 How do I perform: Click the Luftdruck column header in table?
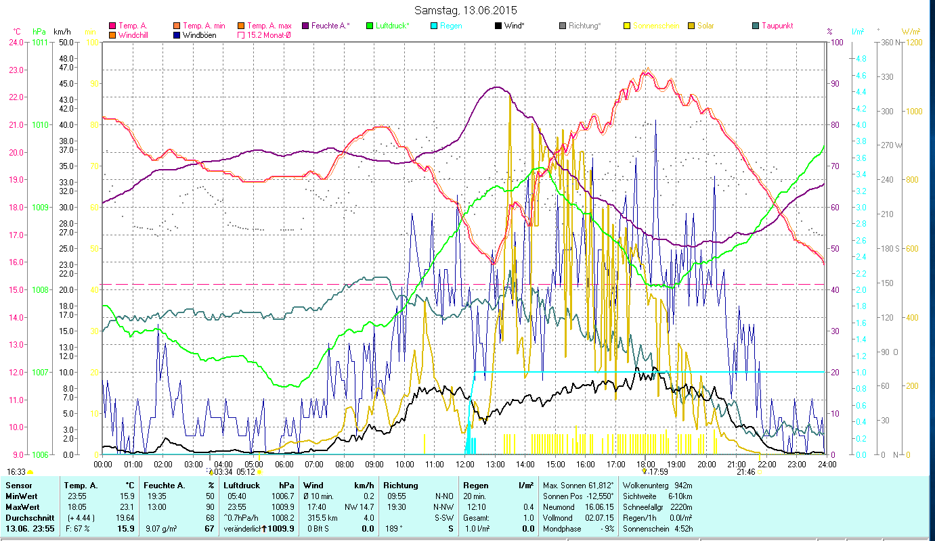241,485
